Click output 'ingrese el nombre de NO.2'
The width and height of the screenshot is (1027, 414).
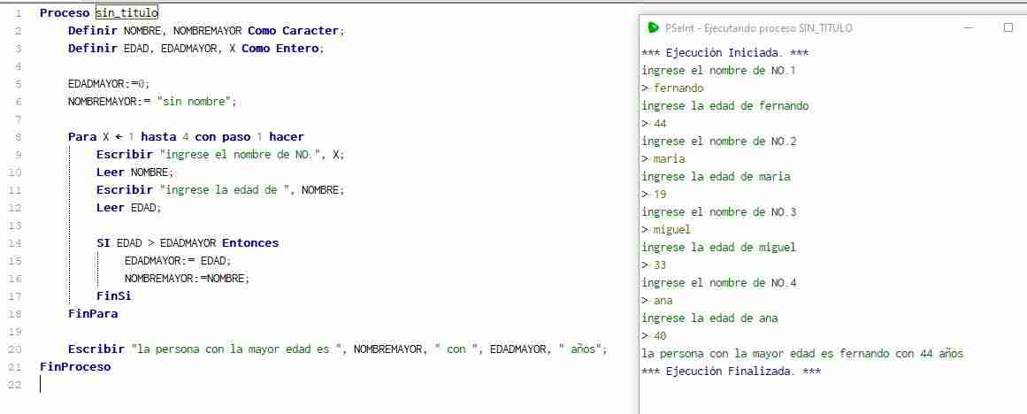coord(719,142)
